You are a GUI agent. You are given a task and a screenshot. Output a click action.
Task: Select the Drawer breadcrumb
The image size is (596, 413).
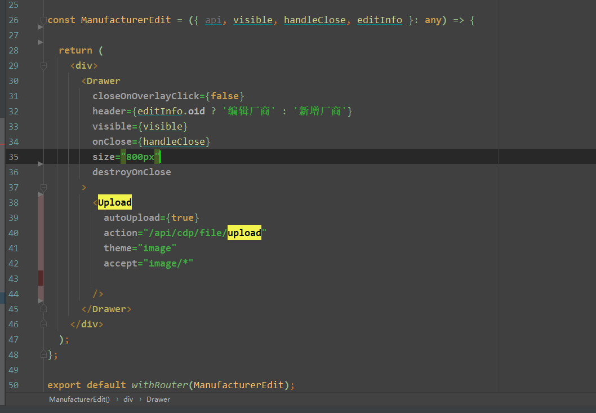pos(158,399)
